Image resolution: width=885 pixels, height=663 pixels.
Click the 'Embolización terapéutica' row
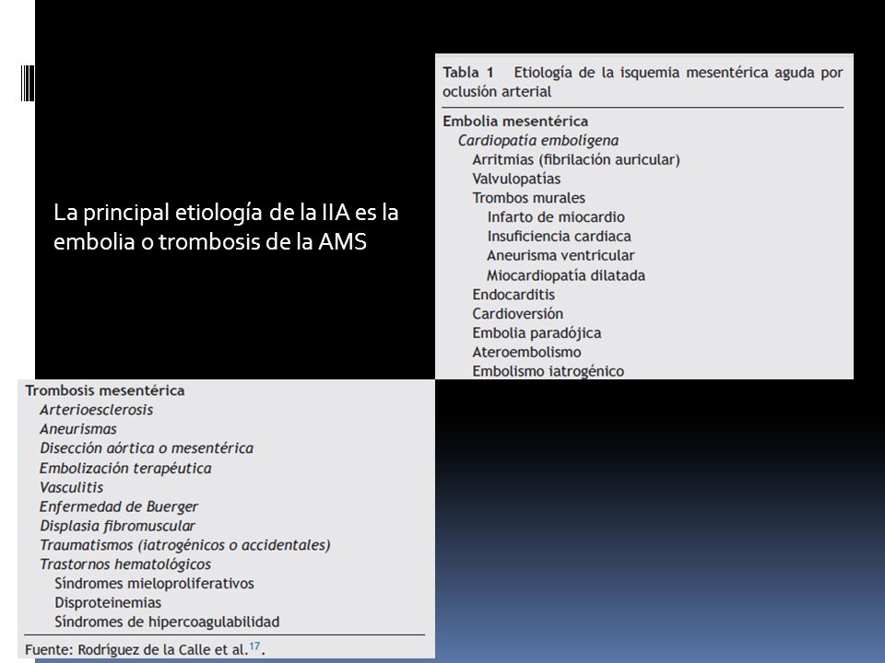click(x=125, y=469)
